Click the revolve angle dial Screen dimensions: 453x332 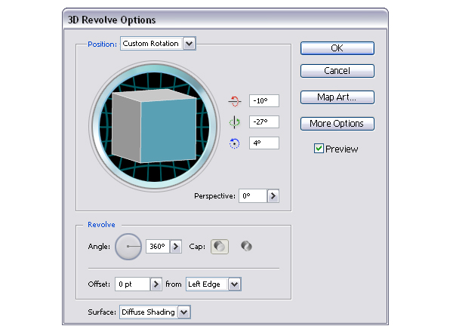pyautogui.click(x=128, y=246)
